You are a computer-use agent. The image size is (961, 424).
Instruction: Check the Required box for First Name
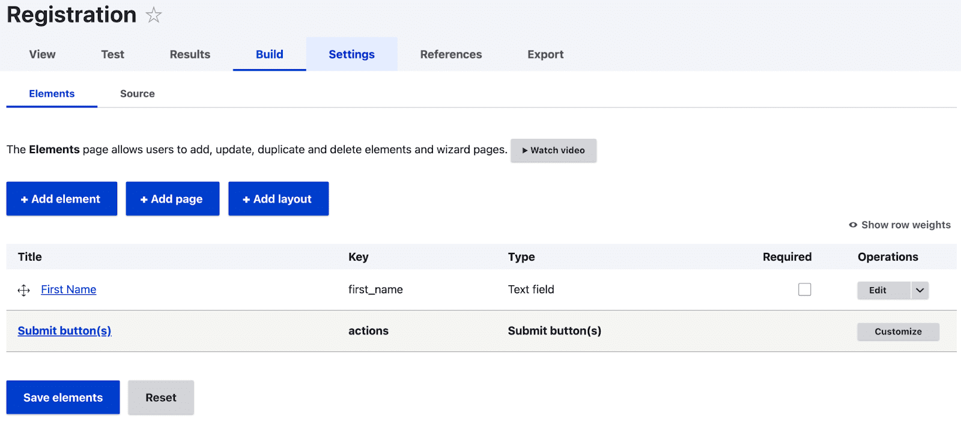click(x=804, y=289)
